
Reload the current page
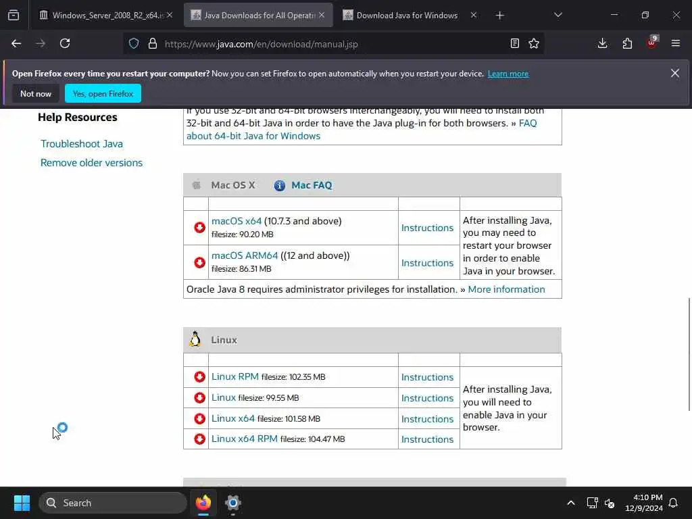pyautogui.click(x=65, y=43)
